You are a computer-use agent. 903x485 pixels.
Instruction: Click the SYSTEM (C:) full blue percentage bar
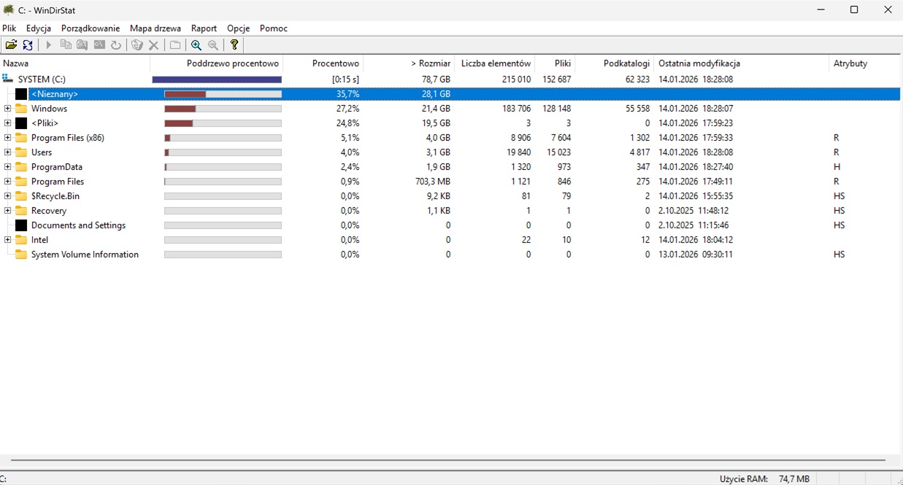(217, 79)
